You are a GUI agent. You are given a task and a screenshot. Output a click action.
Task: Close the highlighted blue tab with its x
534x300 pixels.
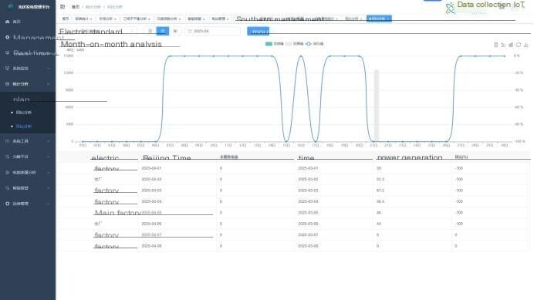(x=387, y=19)
